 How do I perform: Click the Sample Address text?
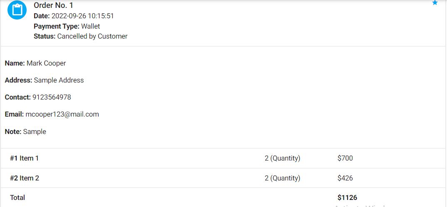(x=59, y=80)
